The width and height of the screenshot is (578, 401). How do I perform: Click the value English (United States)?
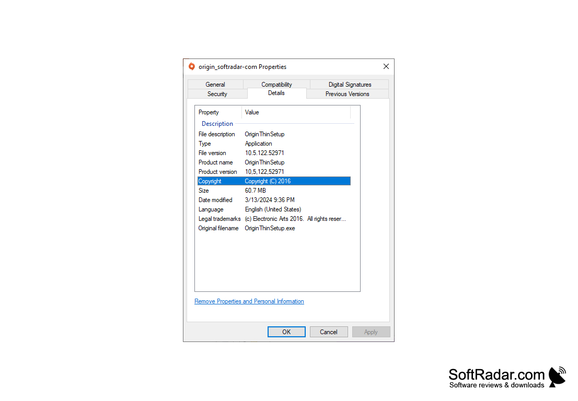(273, 209)
